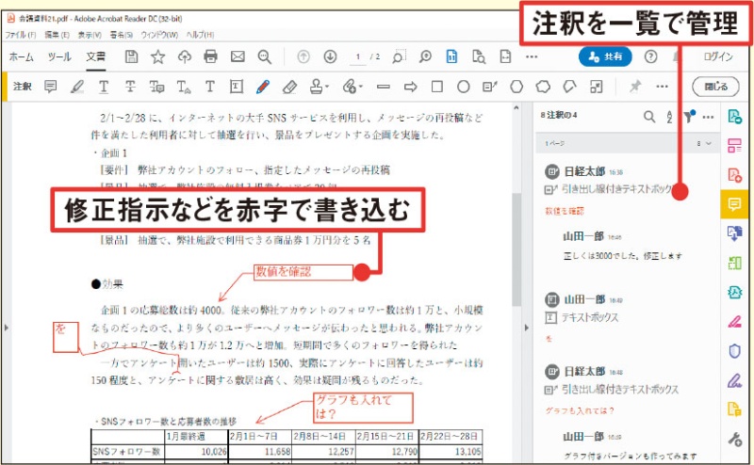Toggle the pin to keep tool selected
This screenshot has height=465, width=754.
click(634, 87)
